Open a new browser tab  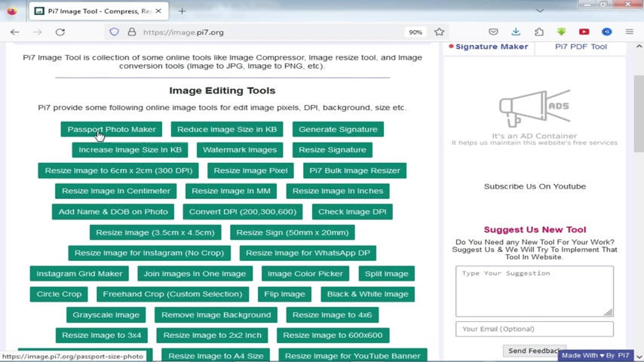(182, 11)
